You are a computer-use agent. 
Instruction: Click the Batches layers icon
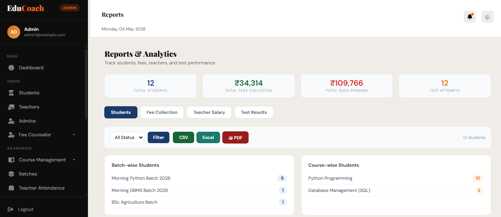point(11,174)
